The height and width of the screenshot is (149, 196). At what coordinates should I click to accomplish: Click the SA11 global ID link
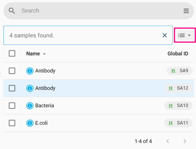click(x=178, y=123)
